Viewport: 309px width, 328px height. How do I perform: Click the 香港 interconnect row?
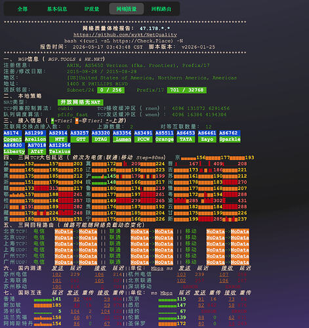point(64,299)
